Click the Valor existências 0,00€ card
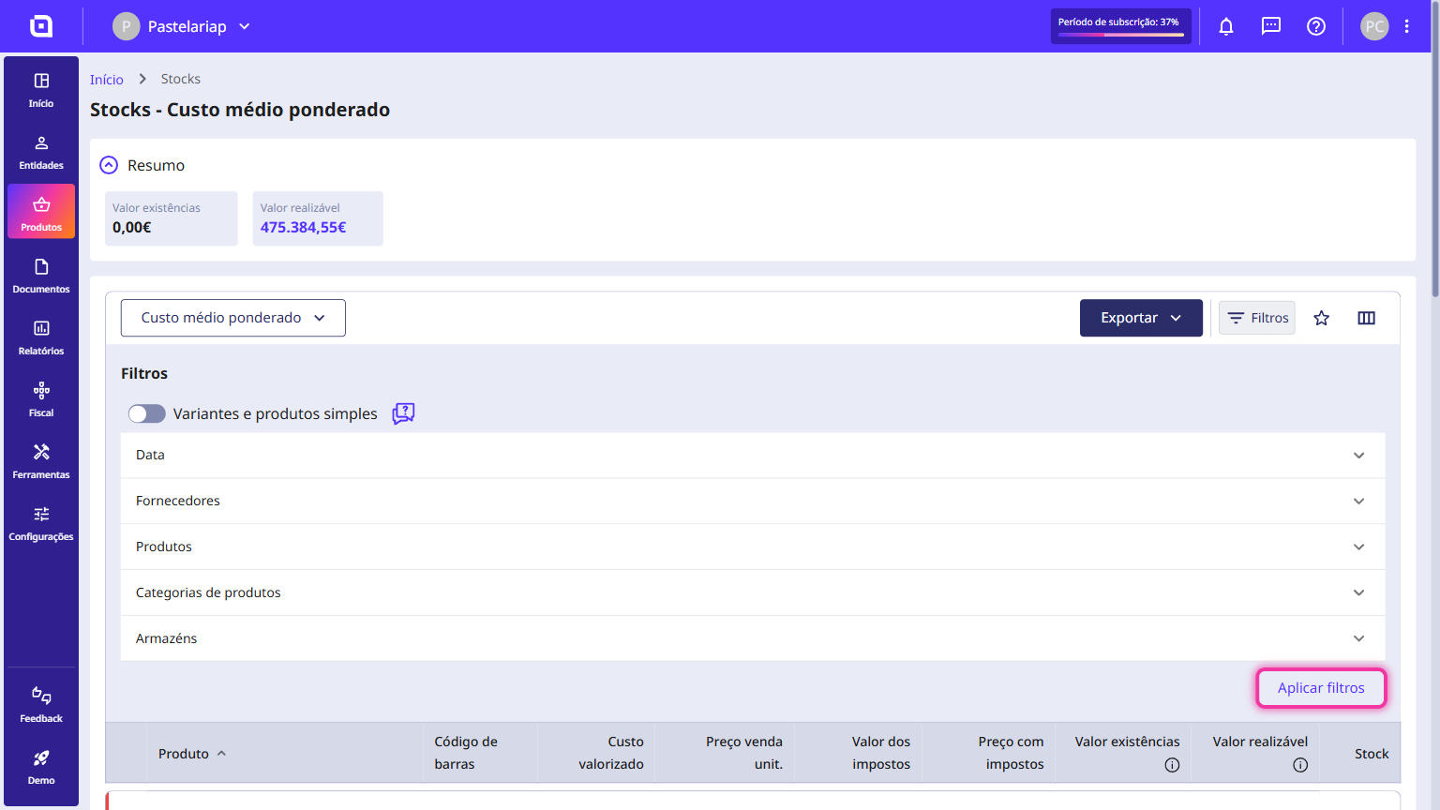 pos(172,218)
